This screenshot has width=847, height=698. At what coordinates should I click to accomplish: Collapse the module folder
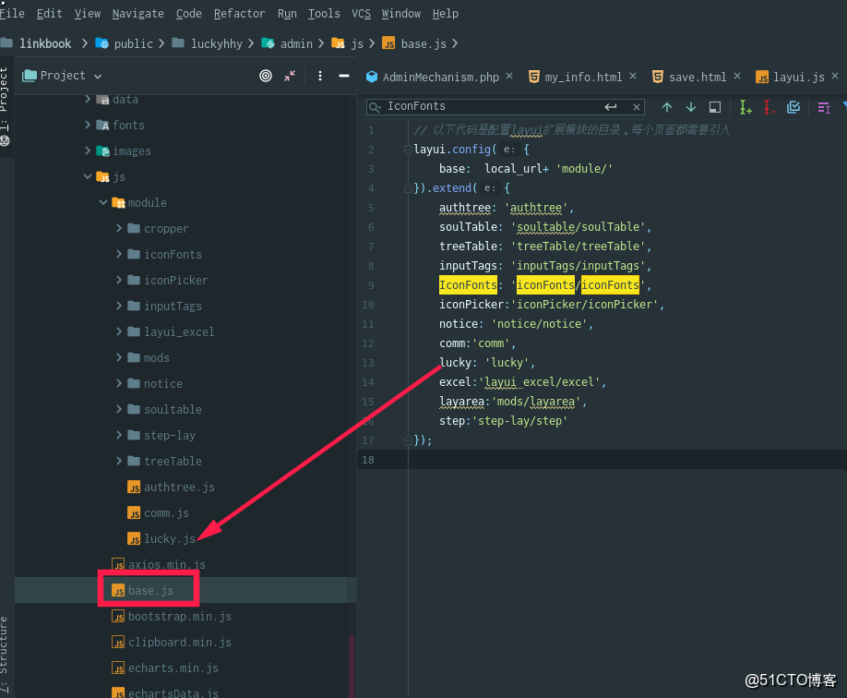(x=103, y=202)
